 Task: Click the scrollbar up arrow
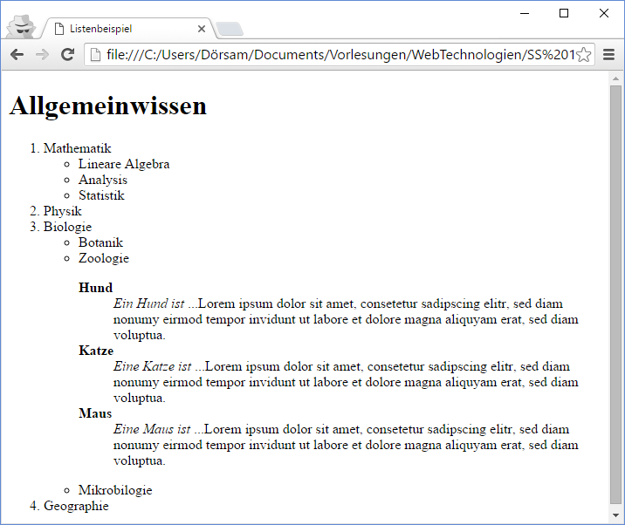(x=616, y=79)
